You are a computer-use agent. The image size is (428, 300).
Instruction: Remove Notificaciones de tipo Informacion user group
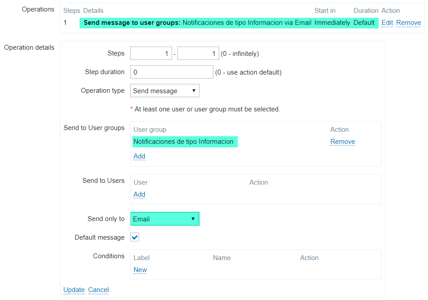342,142
